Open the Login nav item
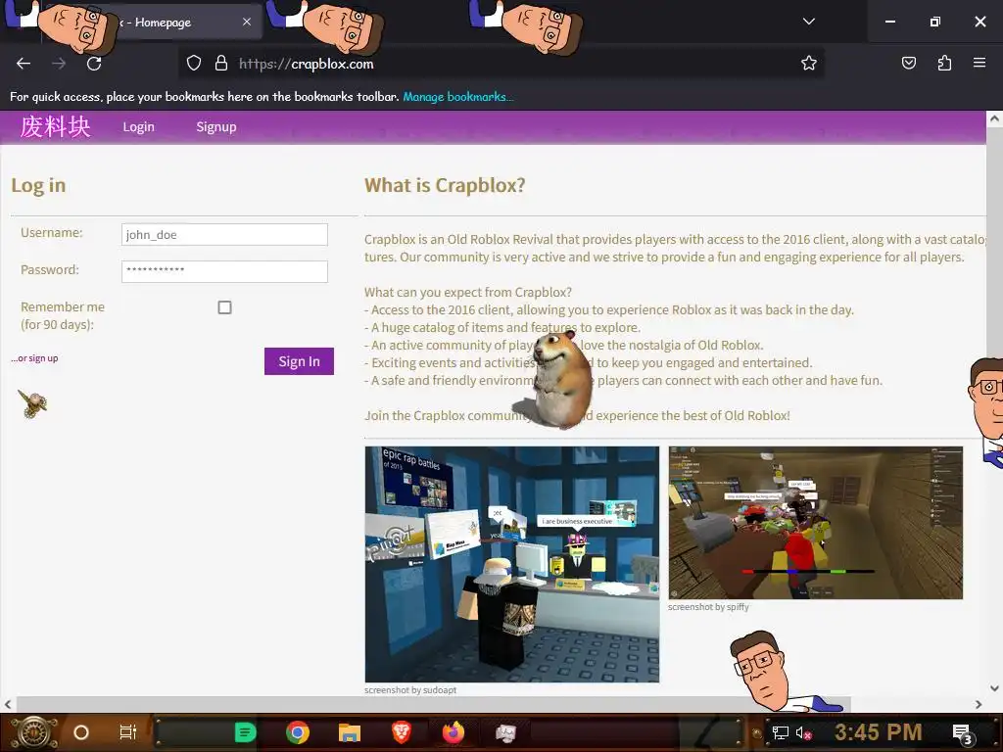 pyautogui.click(x=139, y=126)
